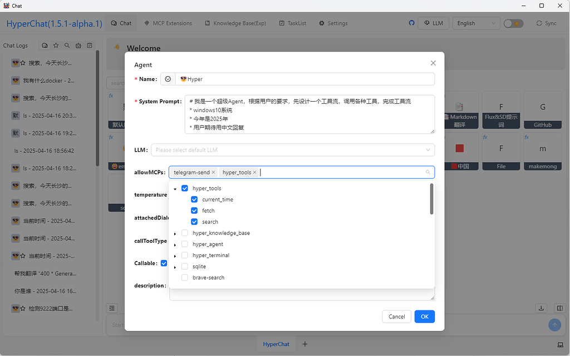
Task: Remove the hyper_tools tag
Action: click(x=254, y=172)
